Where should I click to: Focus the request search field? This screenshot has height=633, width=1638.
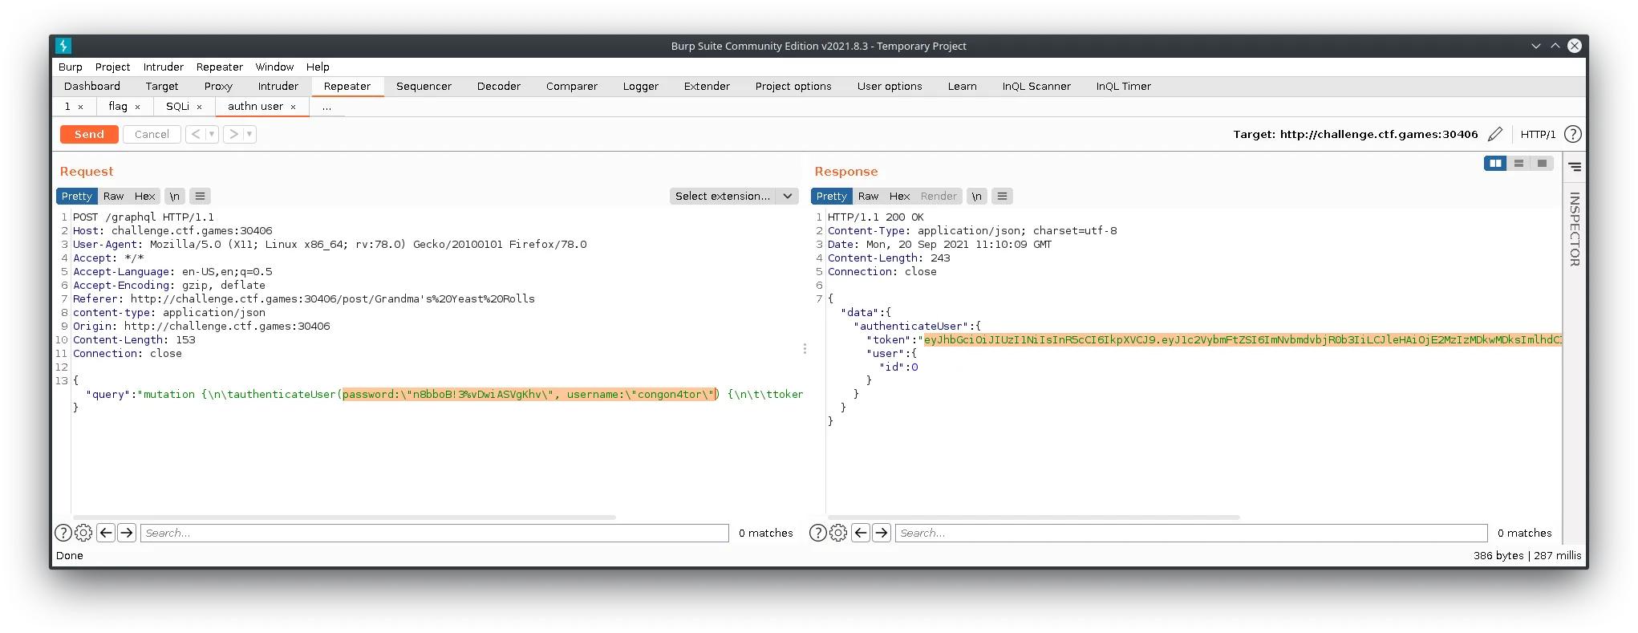pos(435,533)
